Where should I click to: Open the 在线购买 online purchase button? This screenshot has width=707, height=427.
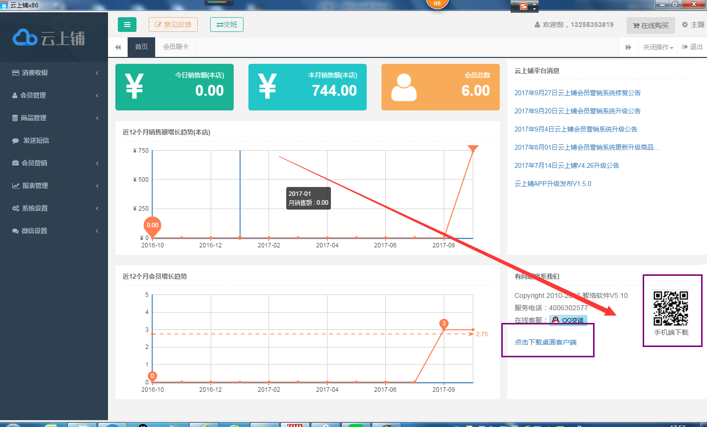(651, 26)
